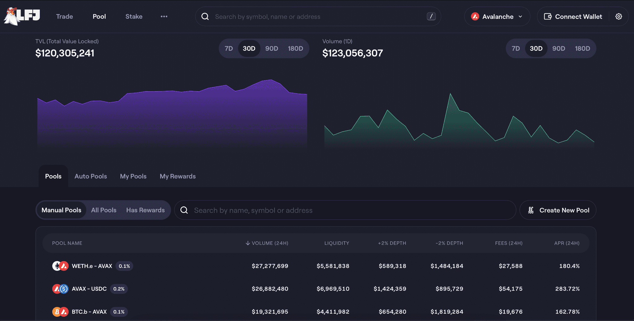634x321 pixels.
Task: Click the peak of the Volume chart
Action: 450,94
